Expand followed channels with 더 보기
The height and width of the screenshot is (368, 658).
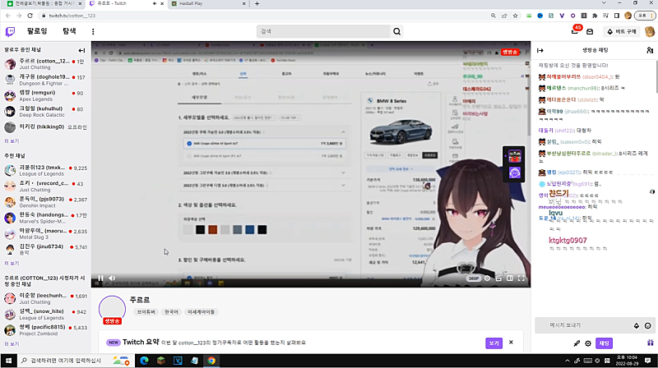pyautogui.click(x=12, y=141)
